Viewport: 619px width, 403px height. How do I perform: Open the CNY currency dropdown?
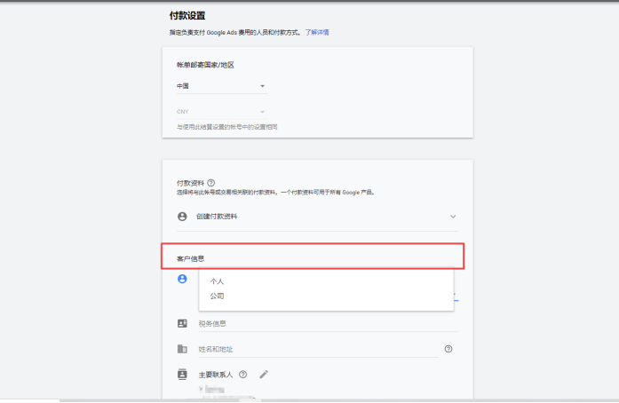click(x=222, y=112)
